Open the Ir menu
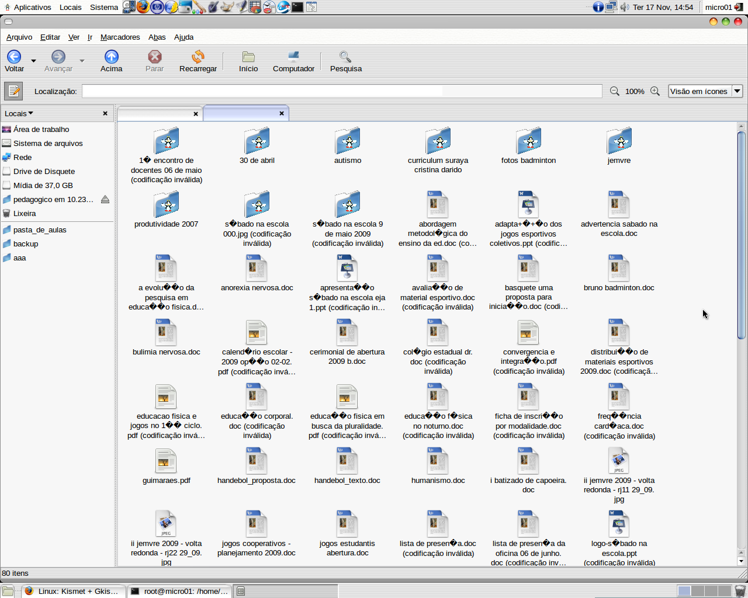Screen dimensions: 748x598 (90, 37)
